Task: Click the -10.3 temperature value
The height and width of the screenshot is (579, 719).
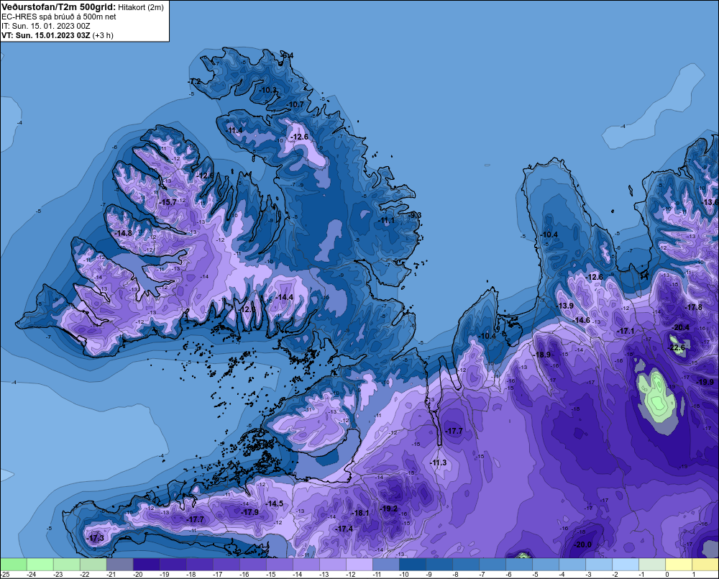Action: point(268,90)
